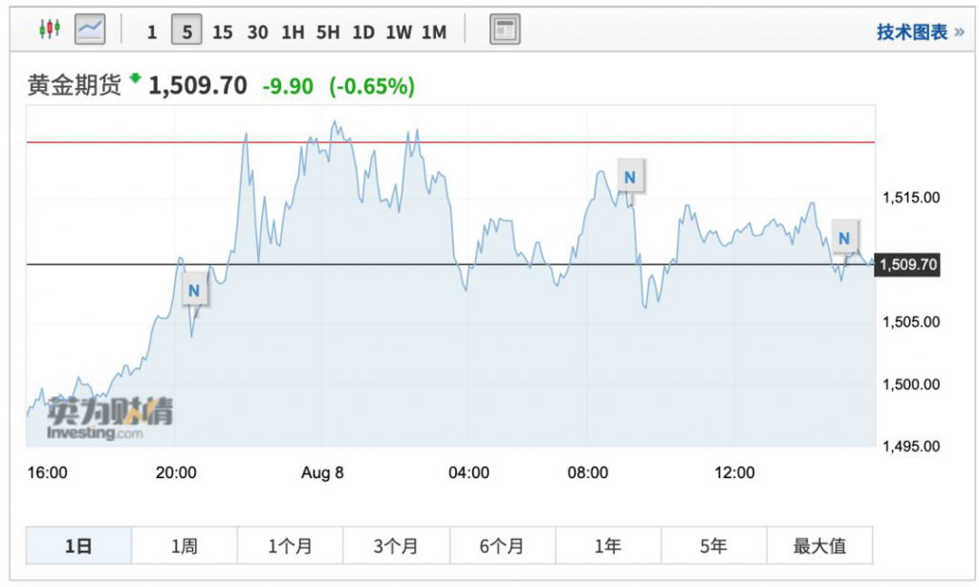Show the 1年 time range
The height and width of the screenshot is (587, 979).
(607, 546)
